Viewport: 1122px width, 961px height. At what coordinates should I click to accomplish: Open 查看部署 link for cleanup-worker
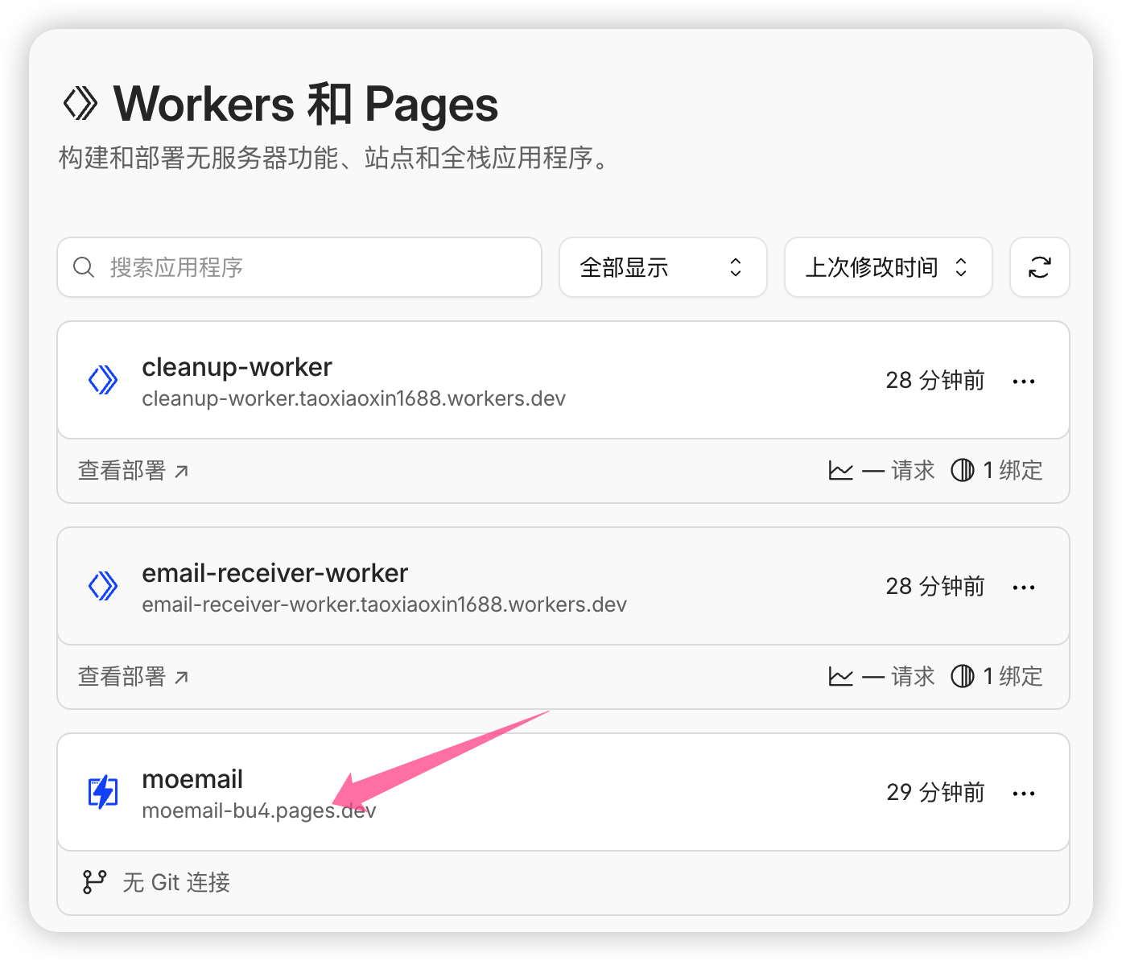(133, 470)
